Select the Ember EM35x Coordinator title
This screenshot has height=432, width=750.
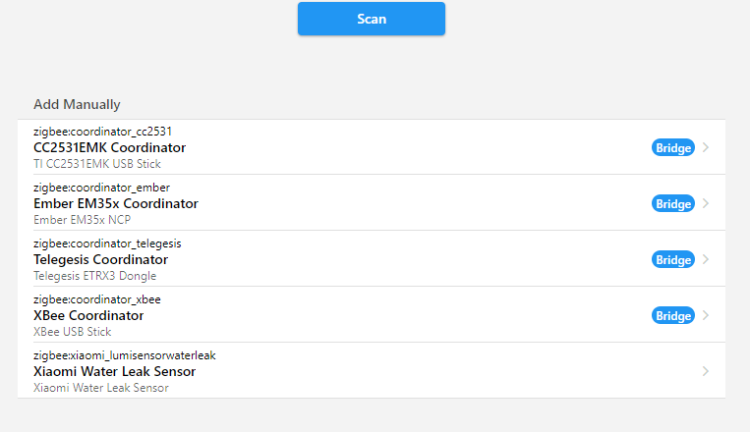click(x=115, y=204)
